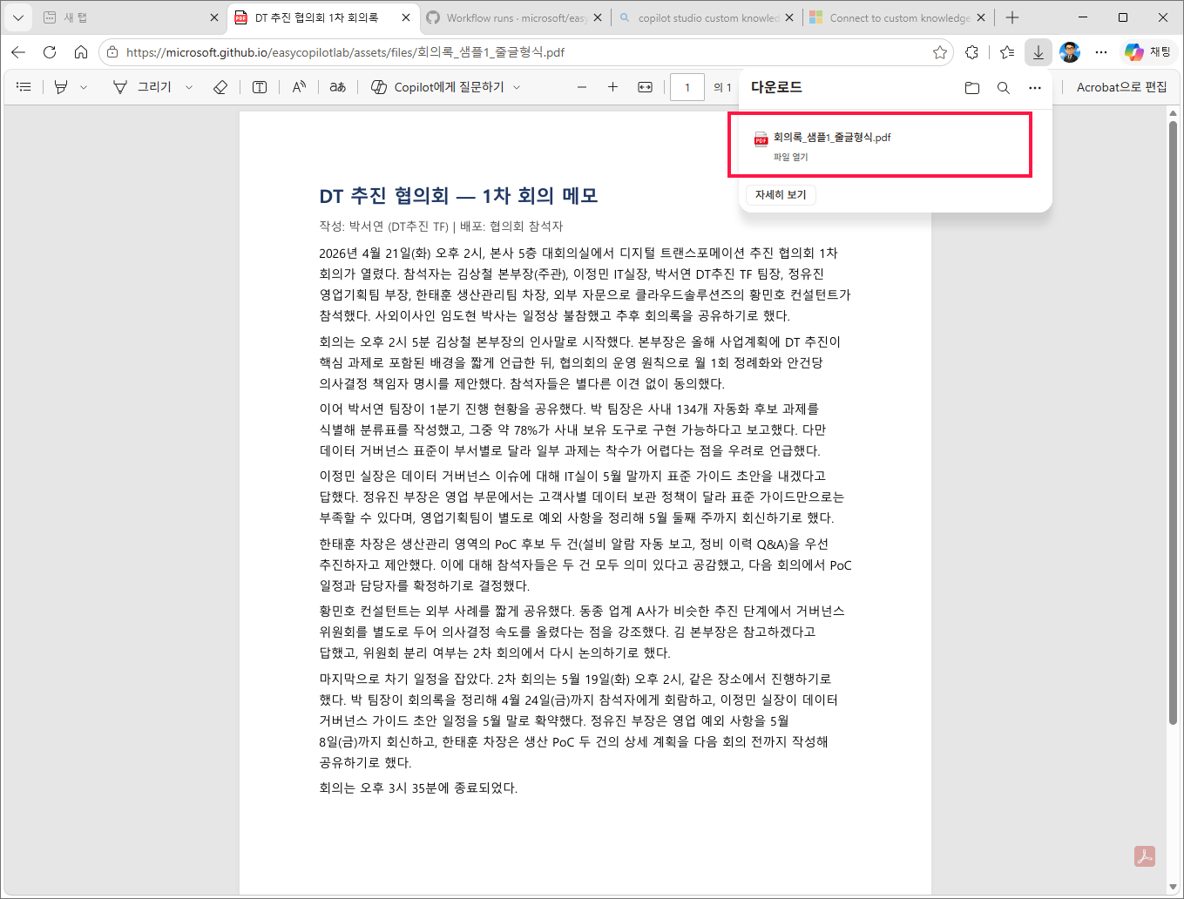
Task: Close the Workflow runs tab
Action: click(x=598, y=17)
